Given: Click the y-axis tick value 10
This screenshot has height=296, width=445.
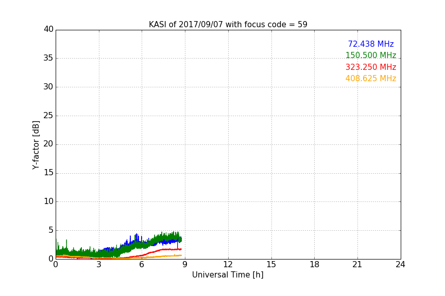Looking at the screenshot, I should pos(48,201).
